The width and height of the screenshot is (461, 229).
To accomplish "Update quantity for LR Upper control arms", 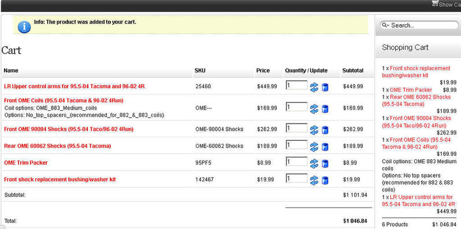I will 314,87.
